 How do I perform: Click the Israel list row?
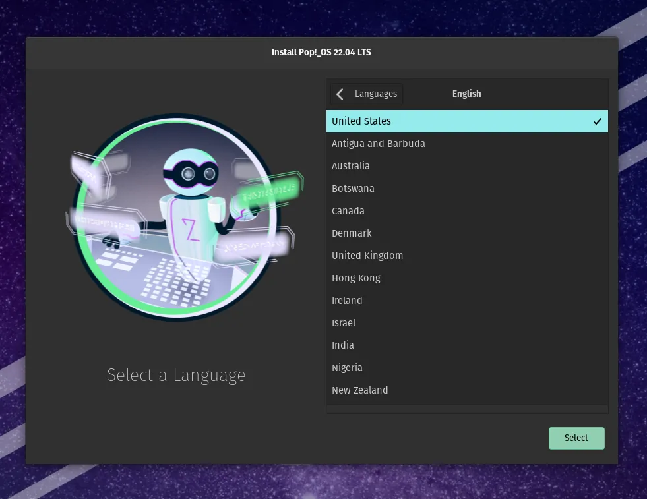(x=344, y=323)
